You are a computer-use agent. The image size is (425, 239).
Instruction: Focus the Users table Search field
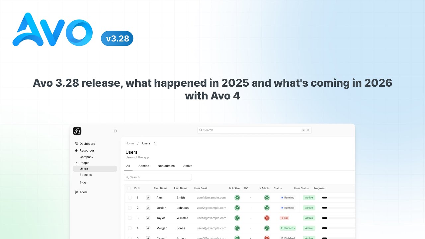coord(158,177)
